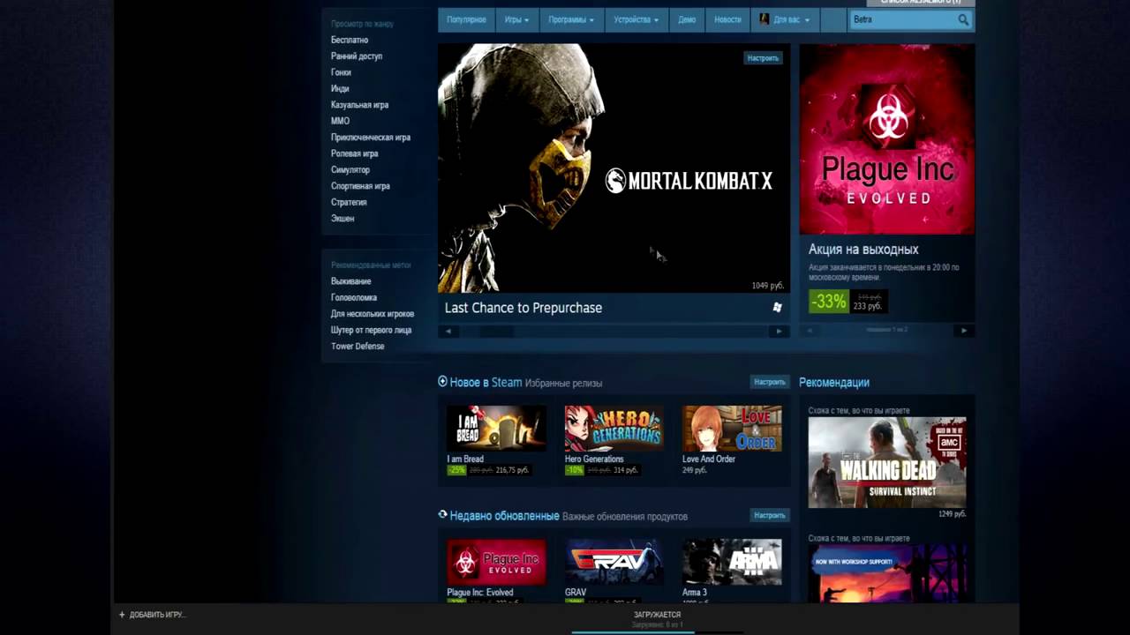1130x635 pixels.
Task: Select the Ранний доступ genre link
Action: point(357,56)
